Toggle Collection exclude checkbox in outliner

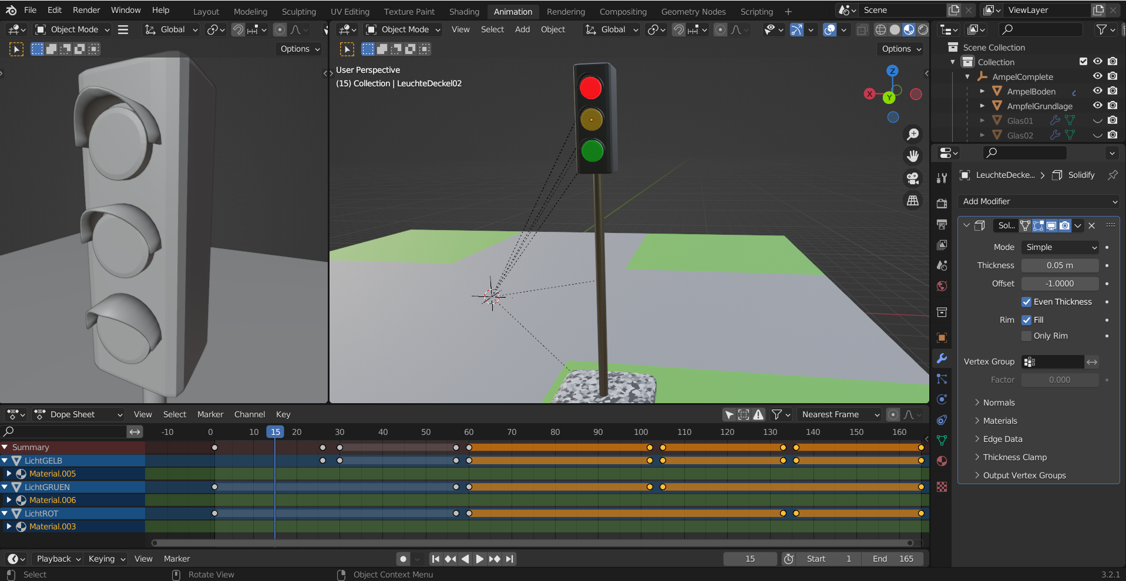pos(1084,62)
